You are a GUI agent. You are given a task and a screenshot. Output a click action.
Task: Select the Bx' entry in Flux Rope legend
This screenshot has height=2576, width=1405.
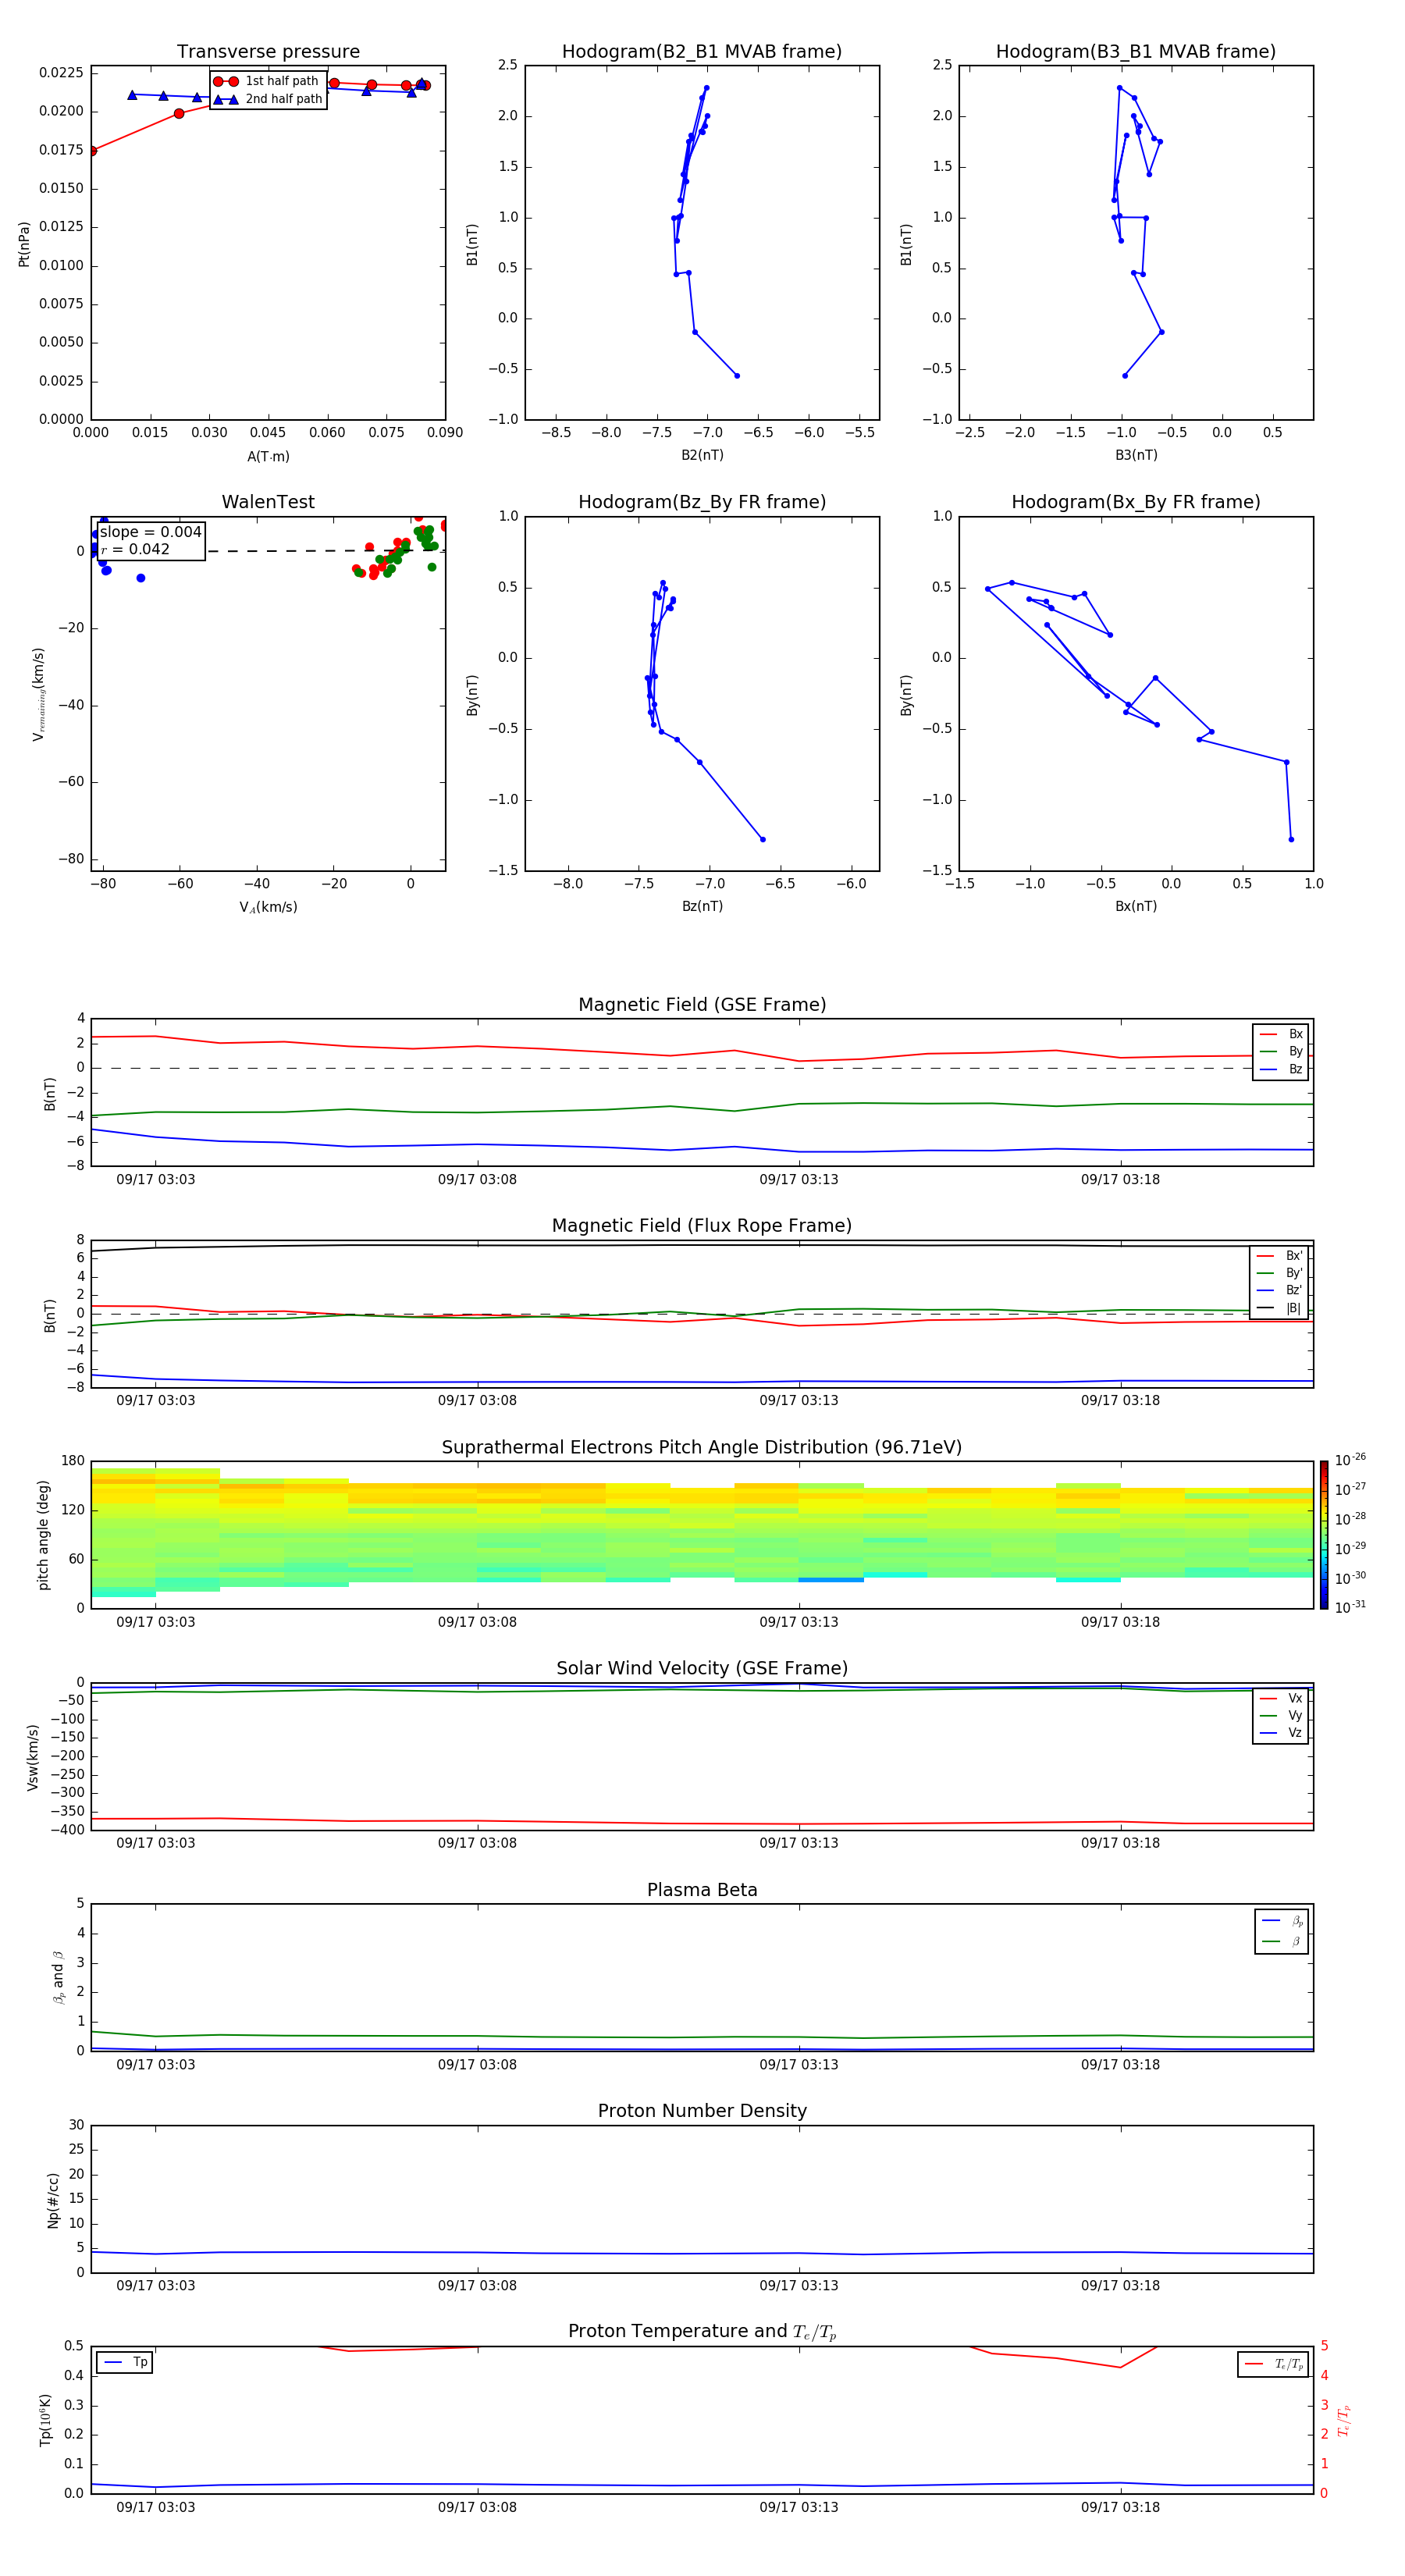pyautogui.click(x=1280, y=1256)
